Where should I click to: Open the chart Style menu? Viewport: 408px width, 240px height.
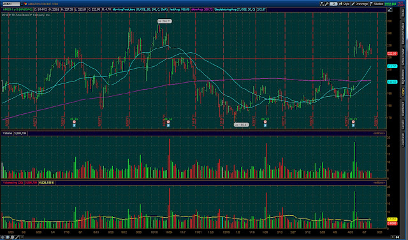coord(344,4)
